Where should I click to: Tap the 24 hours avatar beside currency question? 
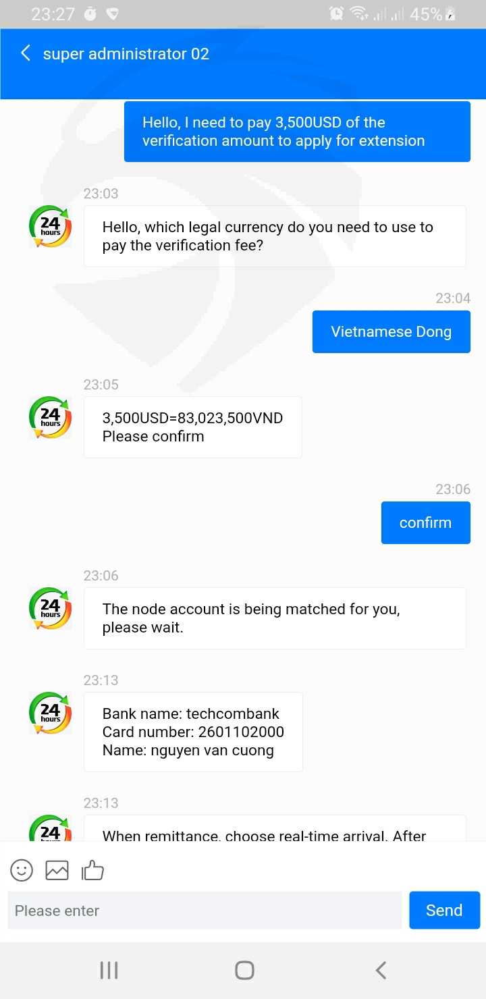coord(51,227)
